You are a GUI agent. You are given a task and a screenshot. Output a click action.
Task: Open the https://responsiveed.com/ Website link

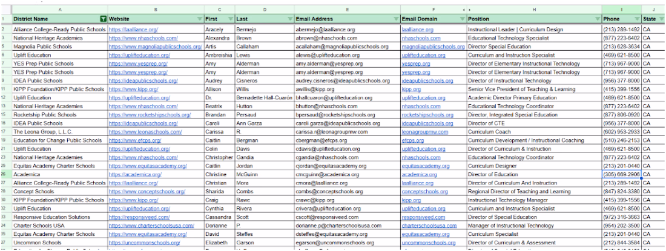139,217
